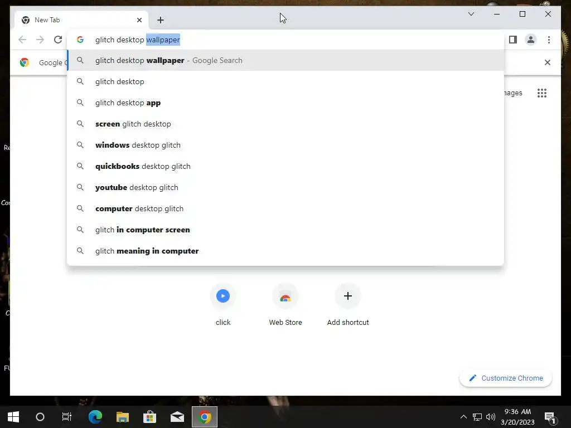Image resolution: width=571 pixels, height=428 pixels.
Task: Click the Chrome logo in the infobar
Action: (x=25, y=62)
